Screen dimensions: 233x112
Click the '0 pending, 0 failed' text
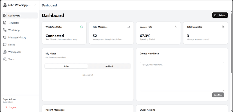coord(147,39)
